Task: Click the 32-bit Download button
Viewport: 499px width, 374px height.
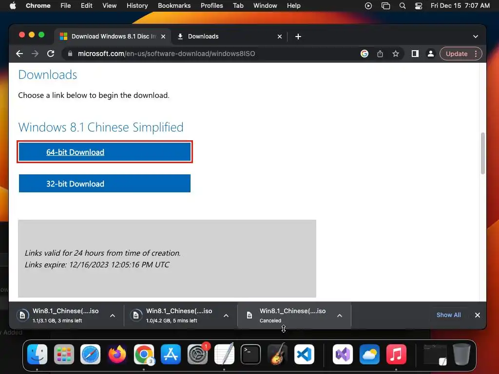Action: pyautogui.click(x=105, y=183)
